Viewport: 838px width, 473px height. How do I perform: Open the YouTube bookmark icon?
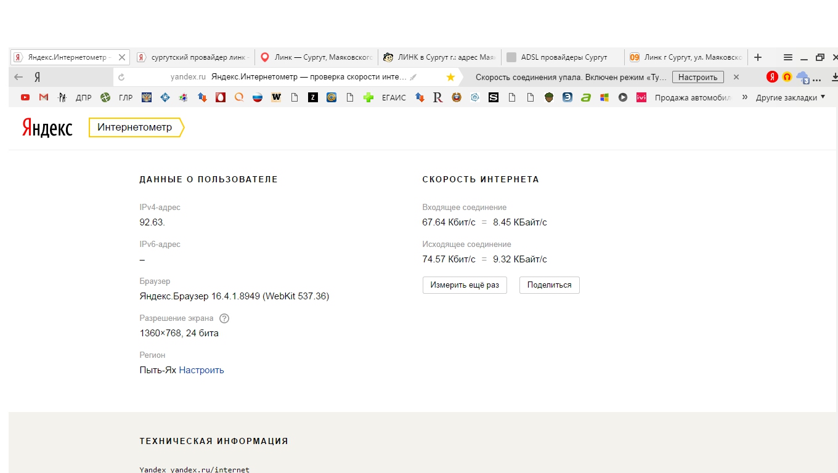[x=25, y=97]
